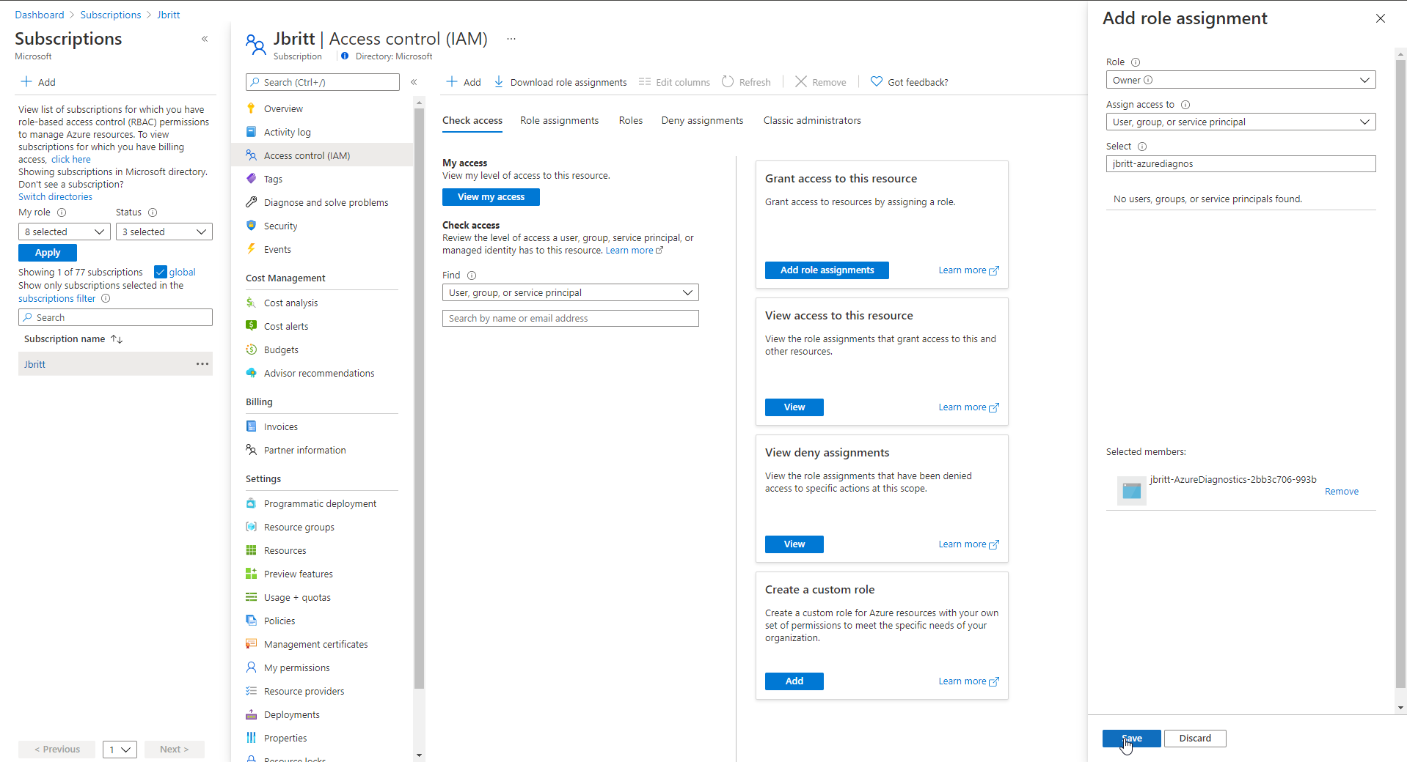Click the Apply filter button
The height and width of the screenshot is (762, 1407).
point(48,253)
